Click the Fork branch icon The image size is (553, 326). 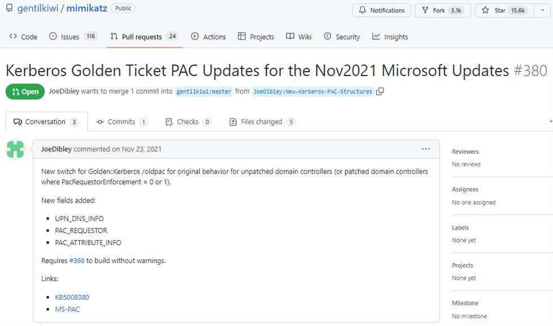click(x=426, y=10)
